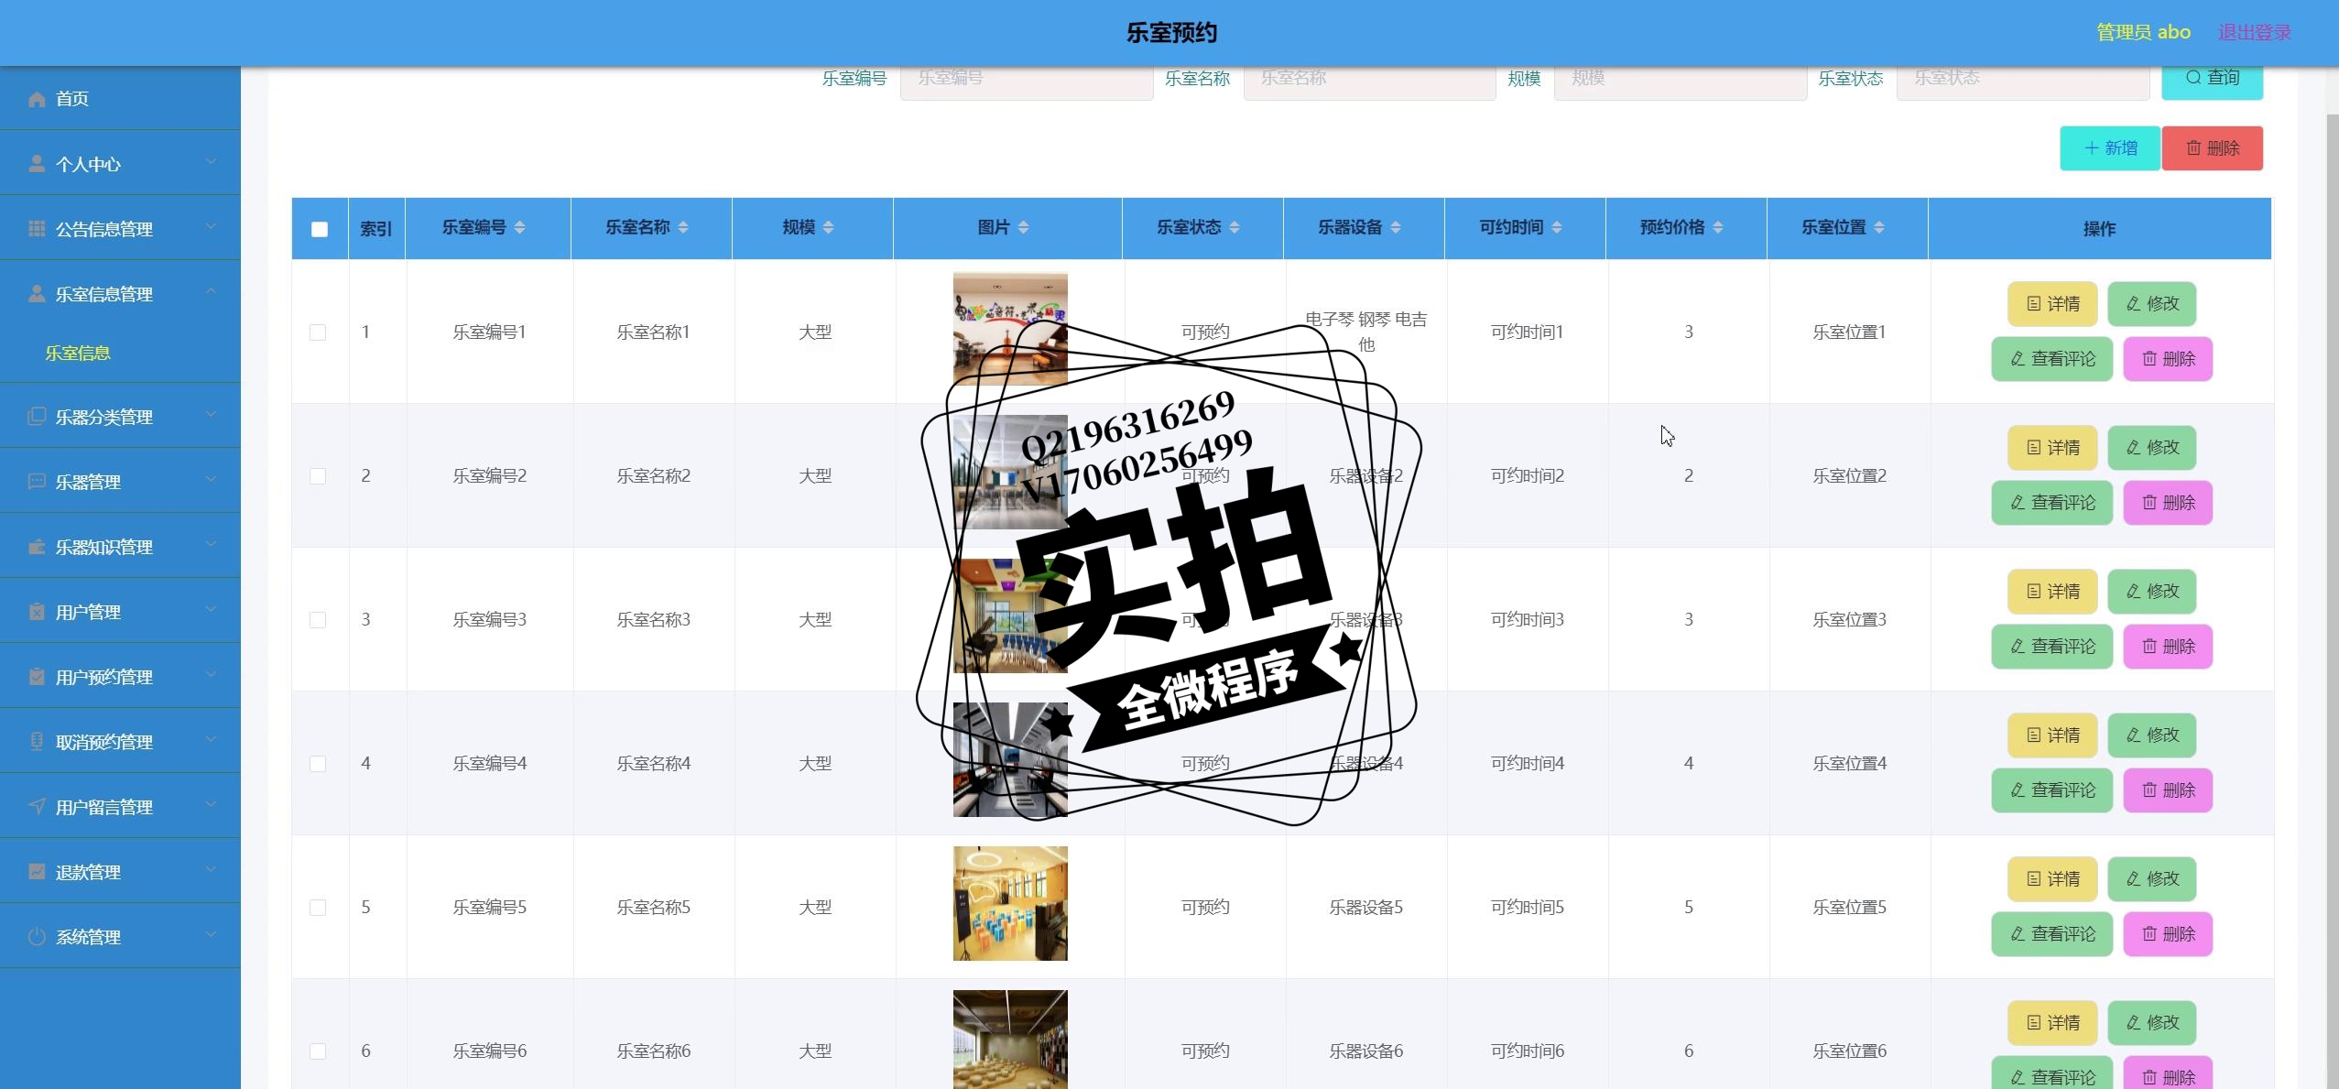
Task: Click the icon beside 乐器知识管理
Action: (x=37, y=547)
